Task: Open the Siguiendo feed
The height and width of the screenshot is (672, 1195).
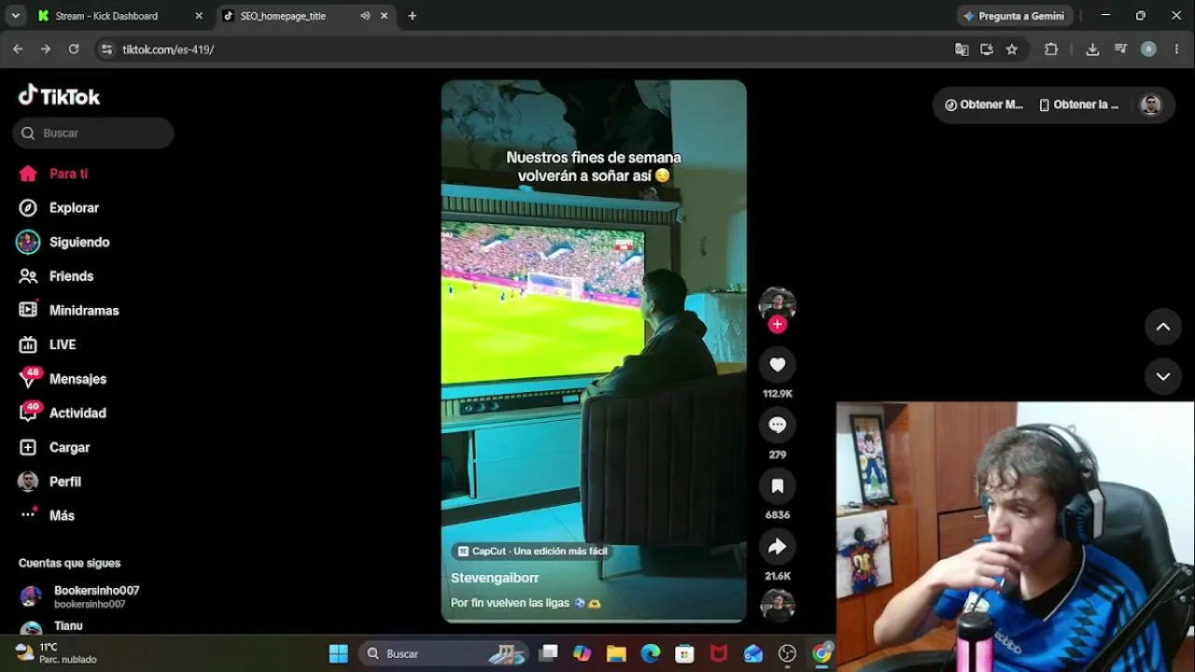Action: [x=63, y=243]
